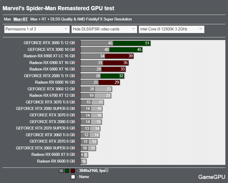This screenshot has width=228, height=183.
Task: Open the Permissions 1 of 3 dropdown
Action: 37,29
